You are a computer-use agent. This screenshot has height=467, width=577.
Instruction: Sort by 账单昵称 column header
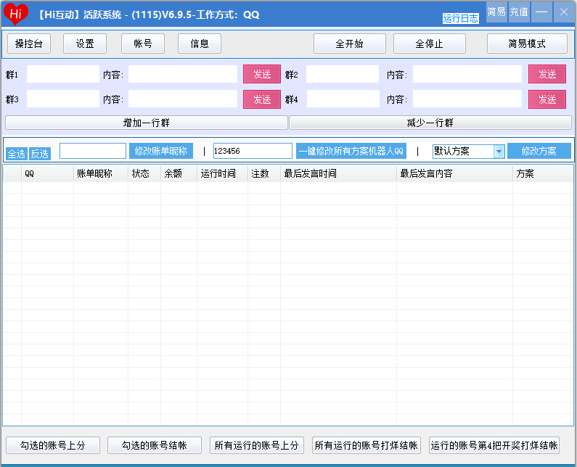[x=101, y=173]
